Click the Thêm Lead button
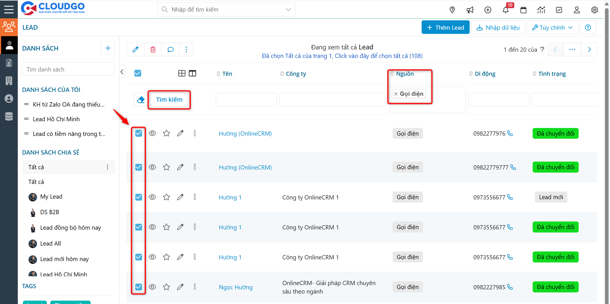The image size is (610, 304). click(445, 27)
